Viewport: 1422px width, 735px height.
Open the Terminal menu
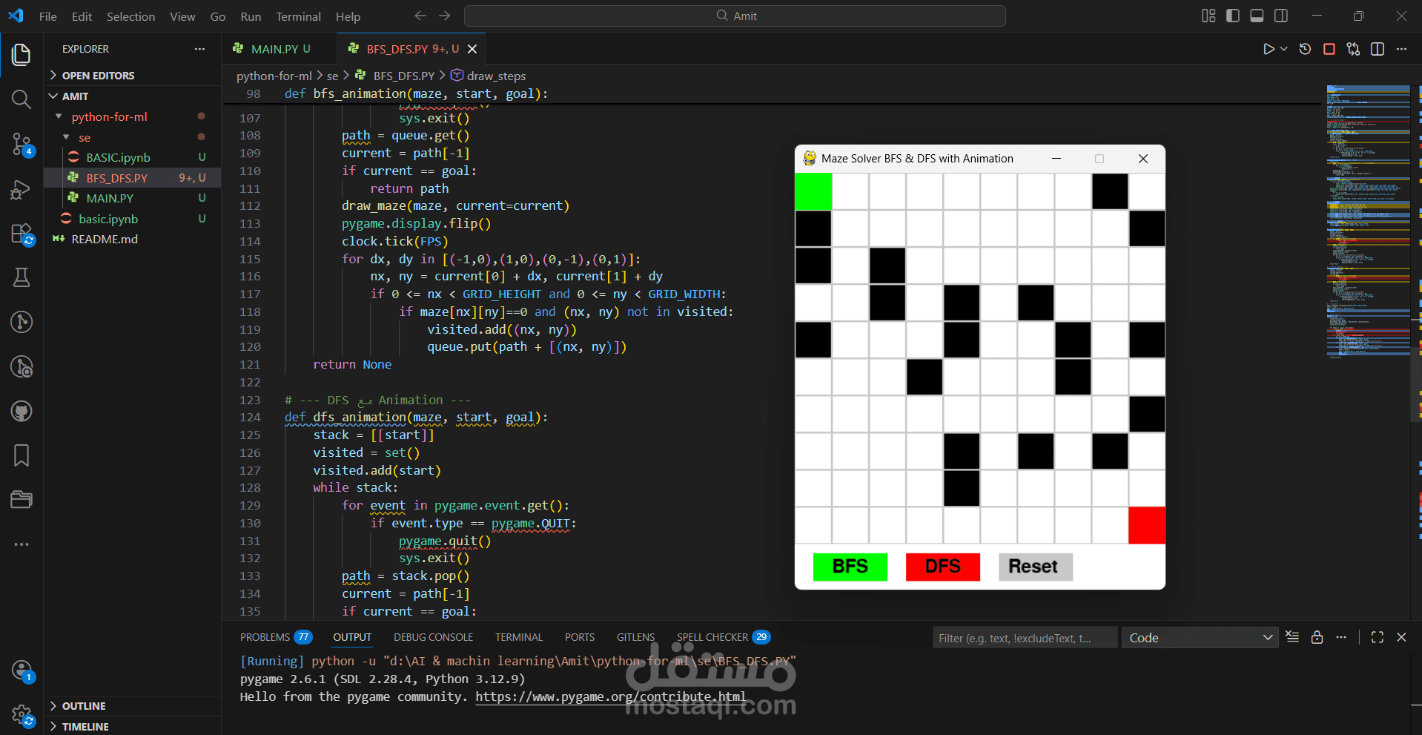pyautogui.click(x=298, y=16)
